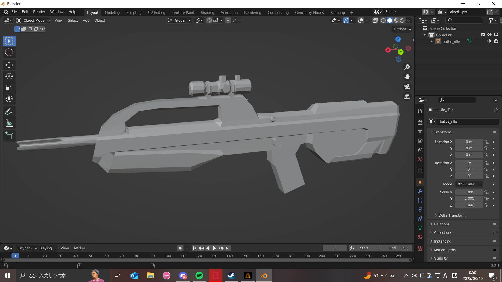Jump to the timeline start

[x=195, y=248]
